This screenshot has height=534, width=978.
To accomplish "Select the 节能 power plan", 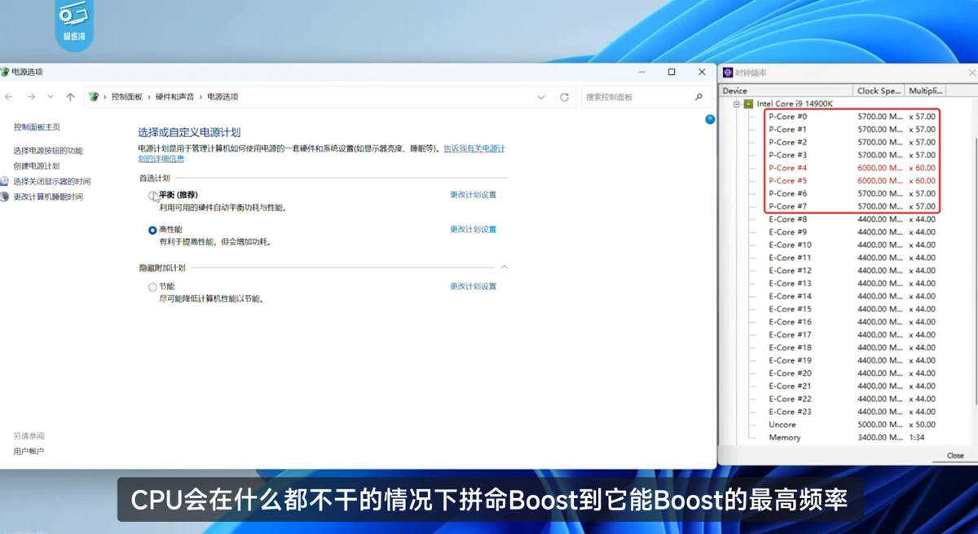I will (x=152, y=287).
